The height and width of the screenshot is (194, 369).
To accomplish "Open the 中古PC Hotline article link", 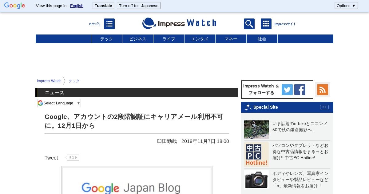I will tap(300, 152).
